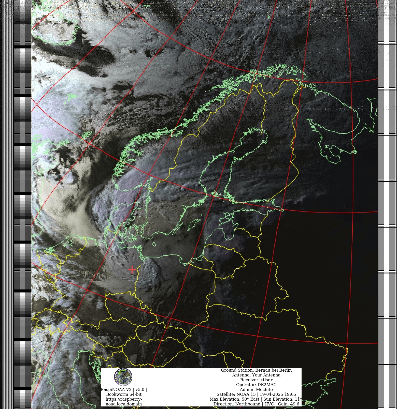Click the red cross ground station marker
The image size is (397, 409).
click(132, 269)
